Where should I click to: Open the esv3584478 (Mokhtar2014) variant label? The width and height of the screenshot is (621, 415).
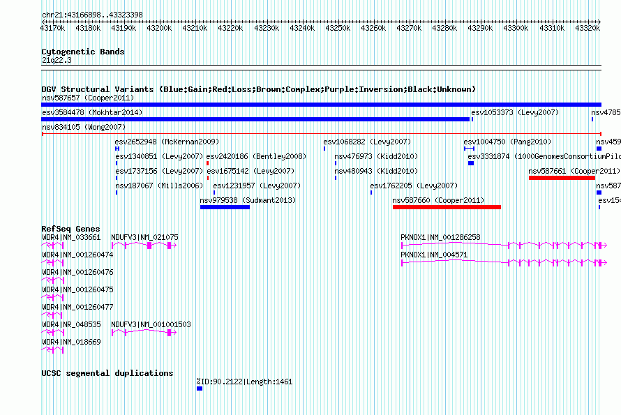[92, 112]
